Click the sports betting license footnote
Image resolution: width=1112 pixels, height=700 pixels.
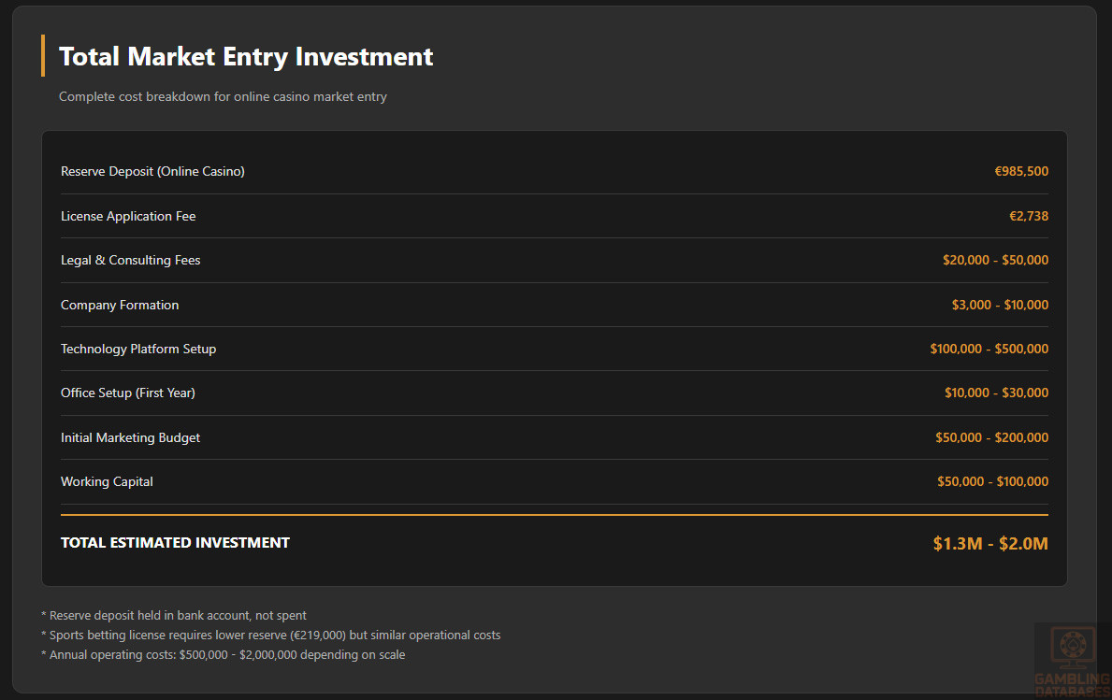click(271, 635)
